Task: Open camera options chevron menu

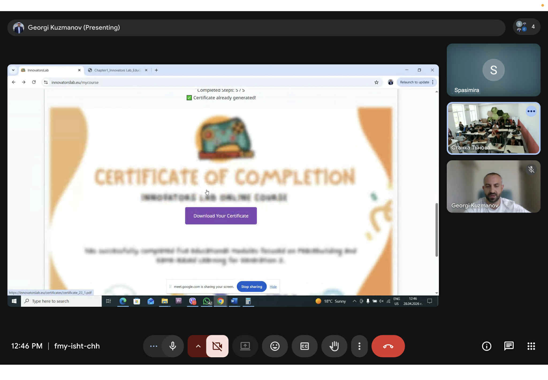Action: (198, 346)
